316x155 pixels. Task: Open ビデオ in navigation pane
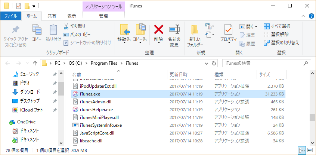(21, 83)
